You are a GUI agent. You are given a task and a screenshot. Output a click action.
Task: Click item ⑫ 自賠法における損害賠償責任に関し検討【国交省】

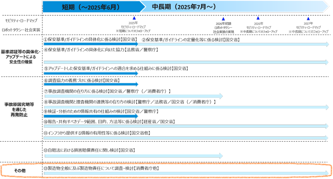point(90,150)
